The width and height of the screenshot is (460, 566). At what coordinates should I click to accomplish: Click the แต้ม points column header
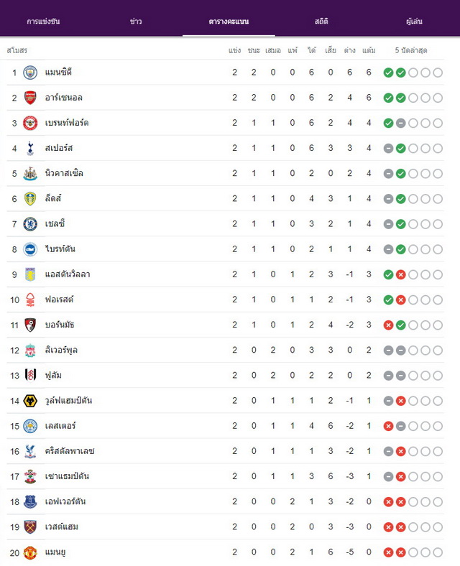click(369, 50)
